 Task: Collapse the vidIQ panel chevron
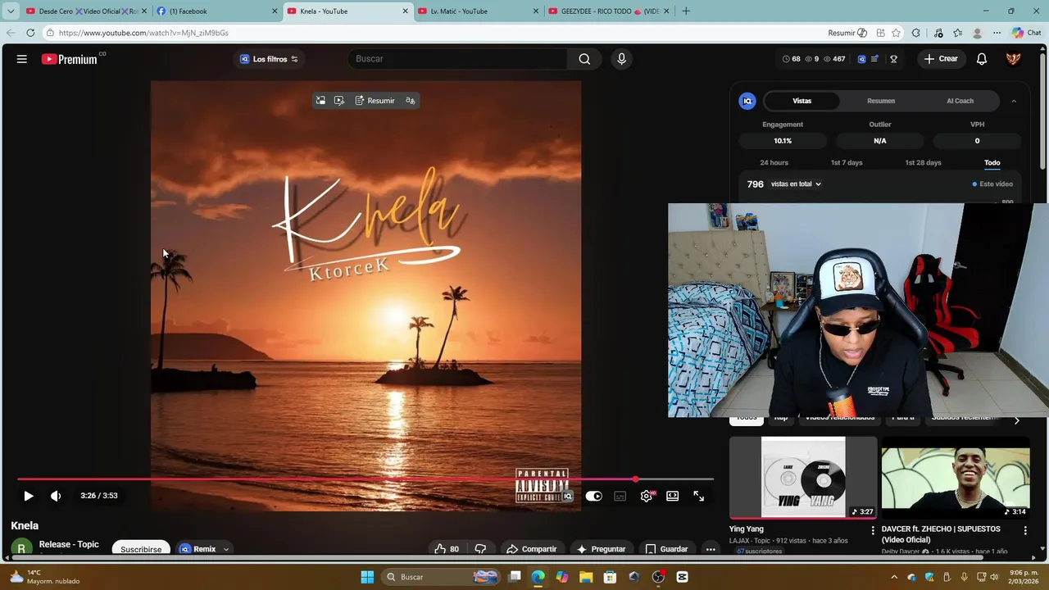click(x=1014, y=101)
